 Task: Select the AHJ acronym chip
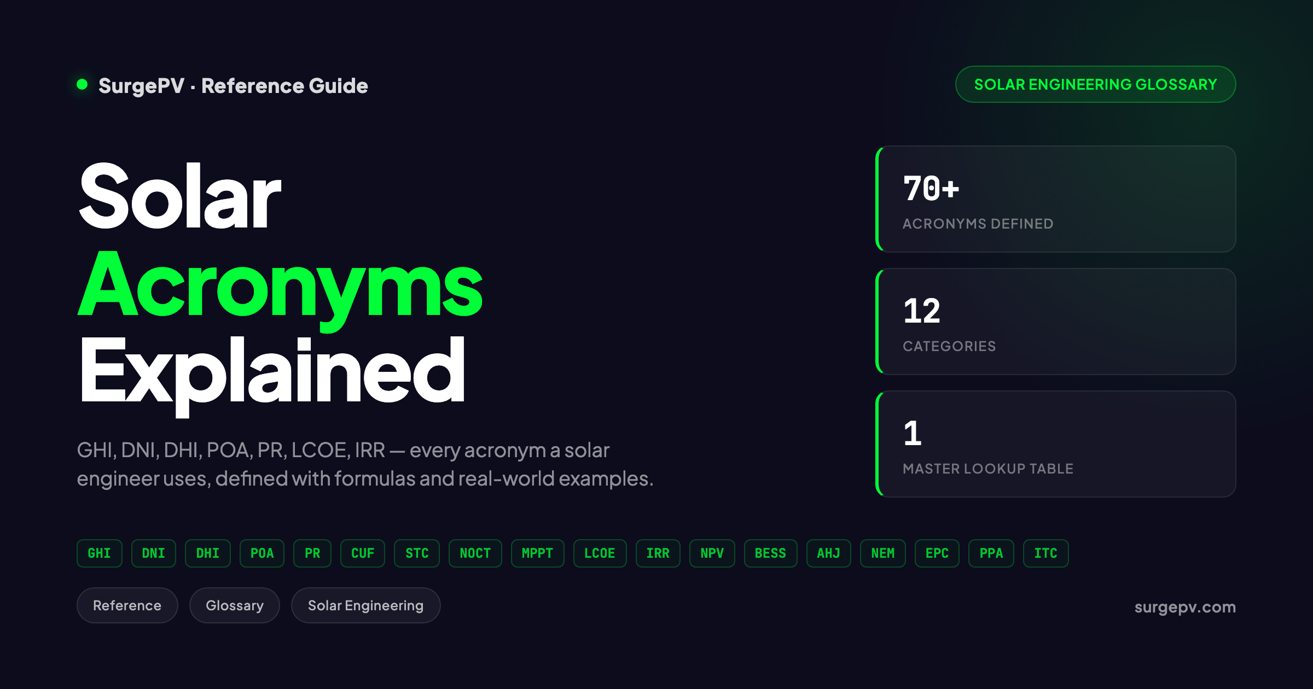point(829,553)
